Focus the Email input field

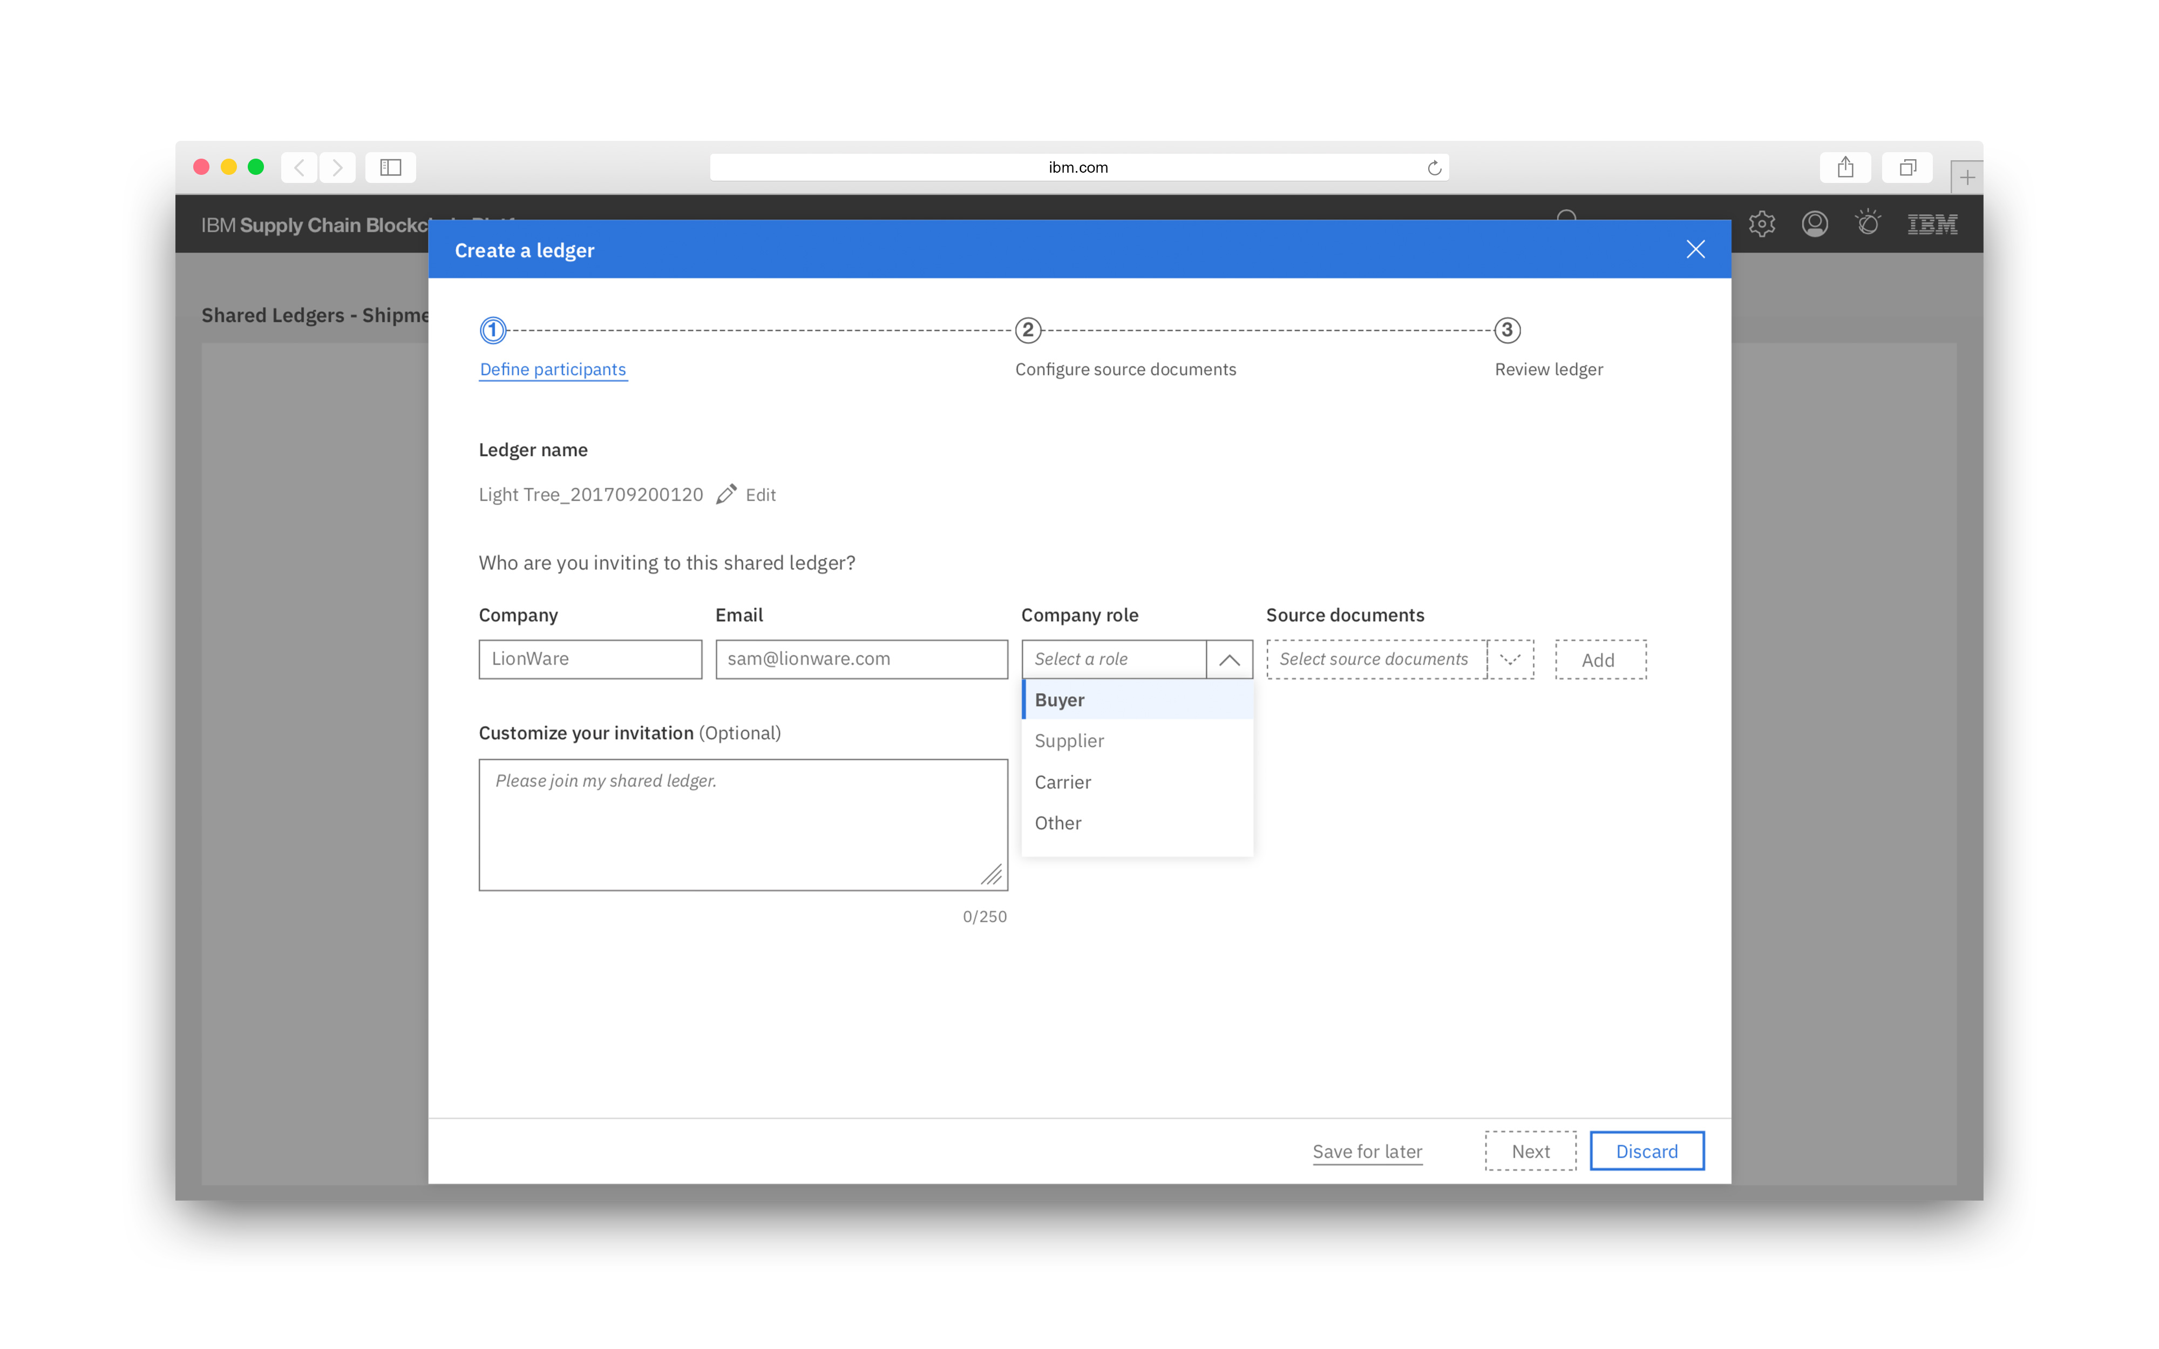pos(861,659)
